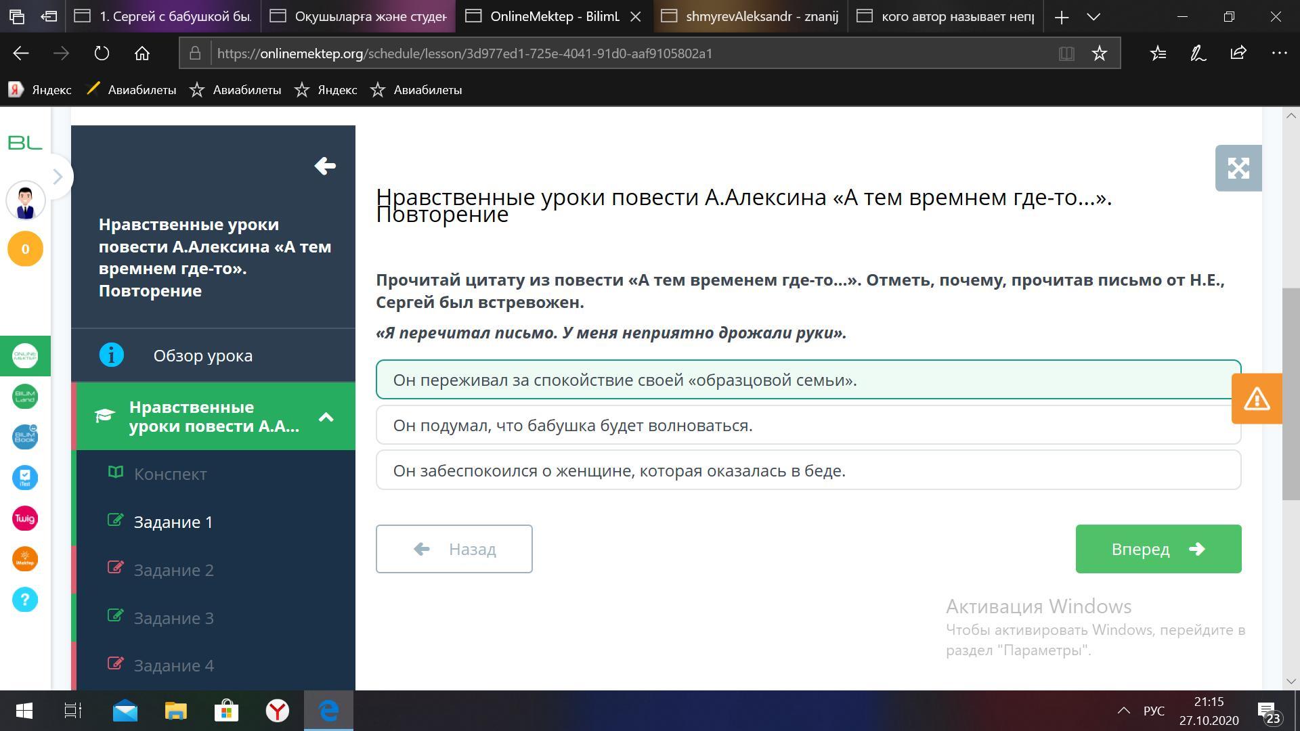Screen dimensions: 1300x731
Task: Open Задание 2 in lesson menu
Action: click(x=173, y=570)
